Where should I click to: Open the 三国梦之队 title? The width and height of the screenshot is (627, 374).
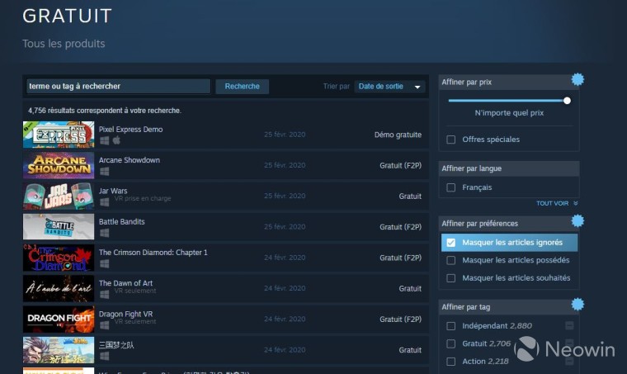(x=116, y=345)
